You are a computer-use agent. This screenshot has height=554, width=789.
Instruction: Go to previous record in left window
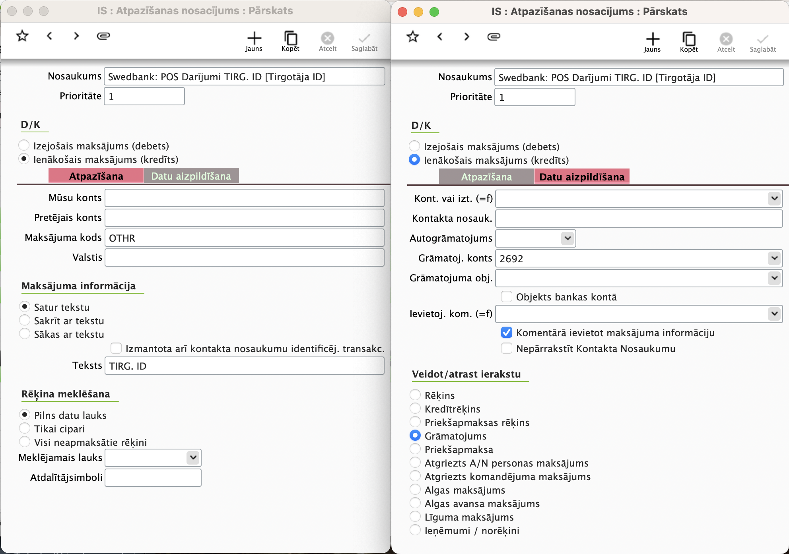tap(49, 36)
